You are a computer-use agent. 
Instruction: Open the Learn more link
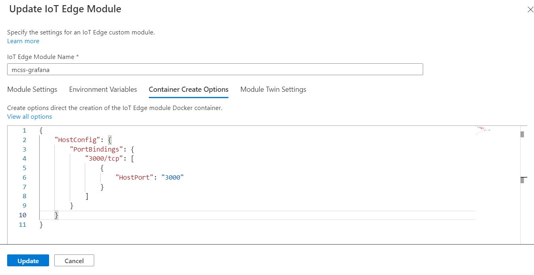click(23, 41)
